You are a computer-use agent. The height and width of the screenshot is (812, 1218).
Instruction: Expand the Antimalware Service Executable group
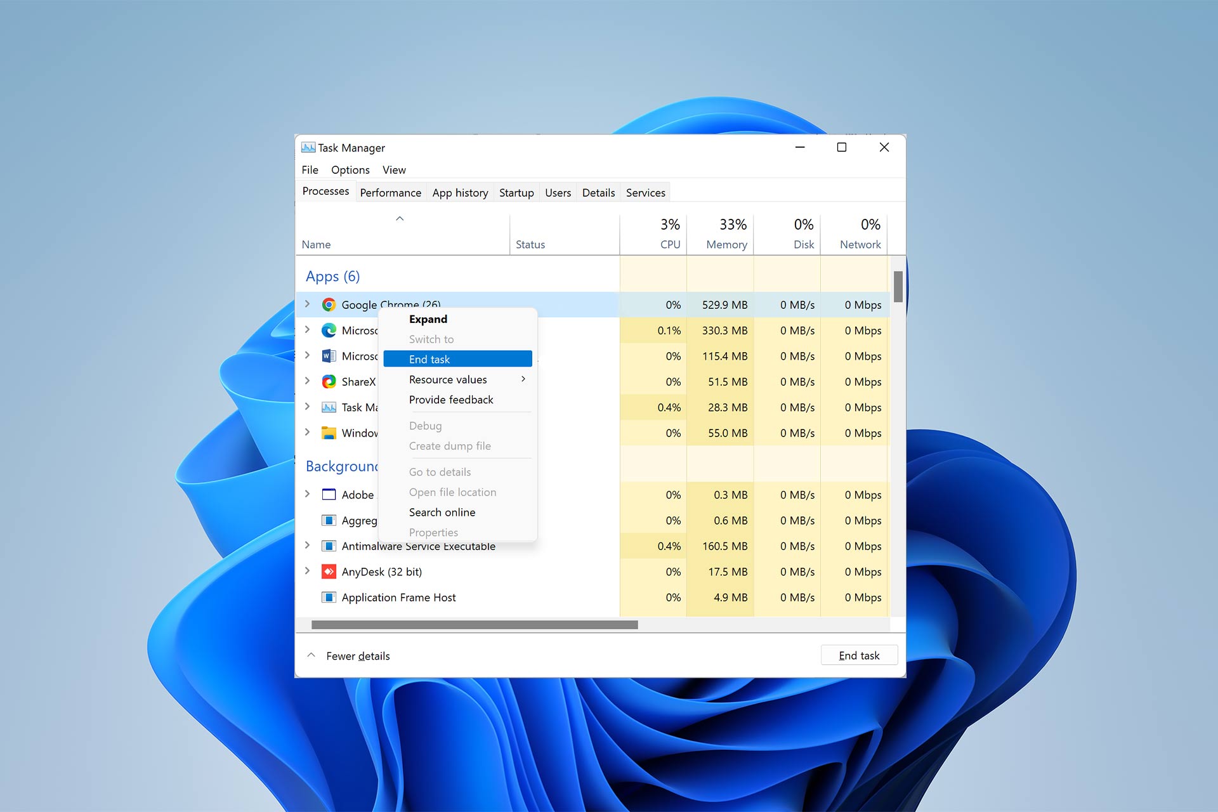point(308,546)
